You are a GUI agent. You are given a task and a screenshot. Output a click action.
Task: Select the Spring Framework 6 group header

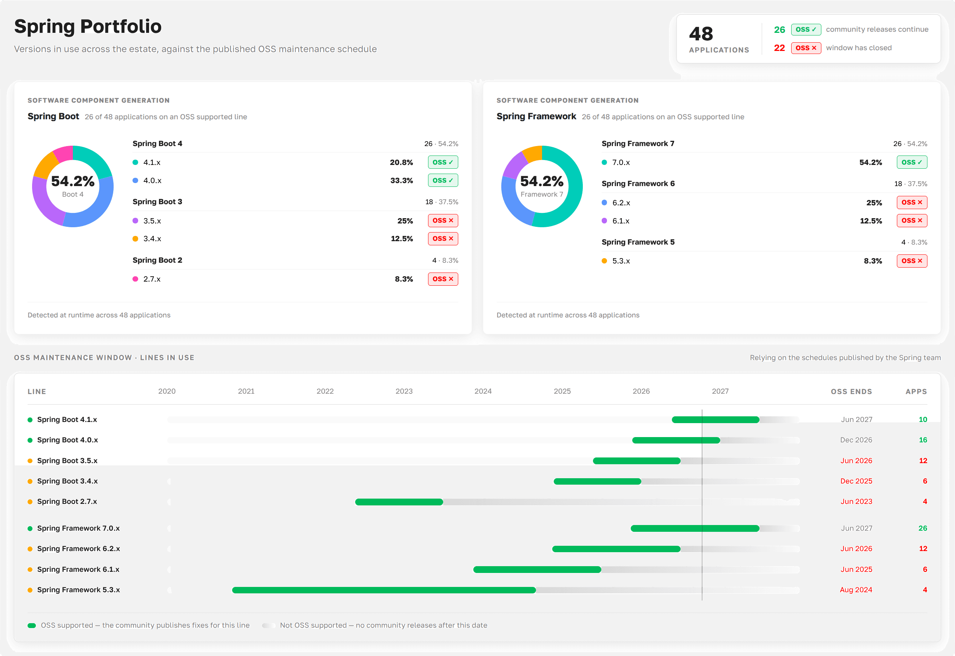[x=764, y=184]
